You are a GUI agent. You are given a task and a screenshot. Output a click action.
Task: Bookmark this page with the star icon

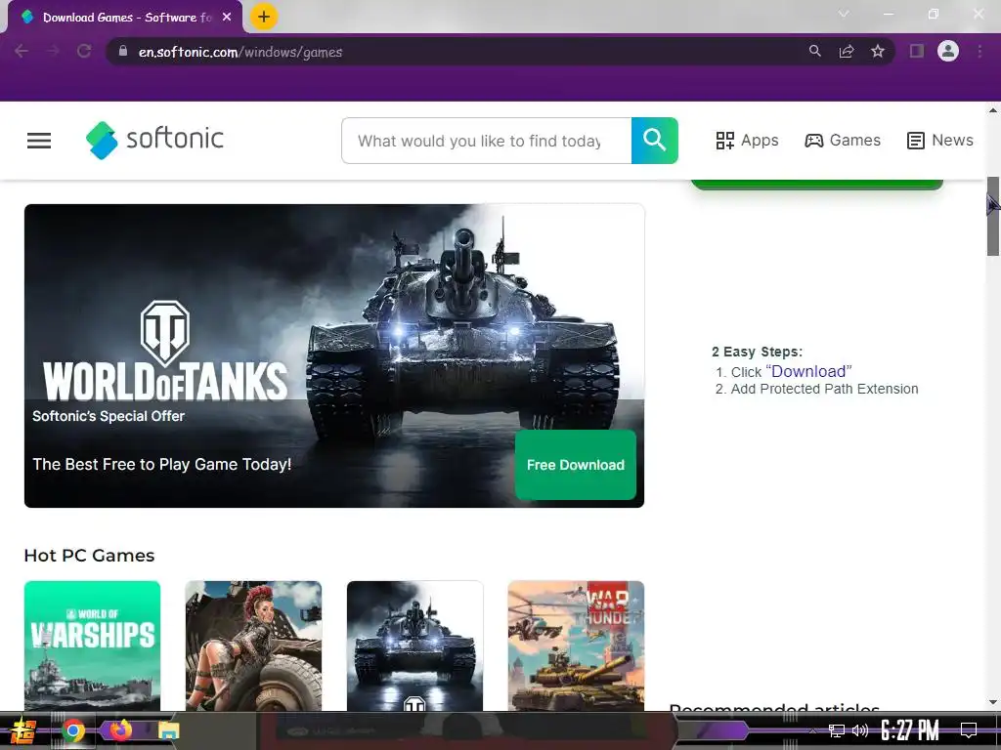coord(878,51)
